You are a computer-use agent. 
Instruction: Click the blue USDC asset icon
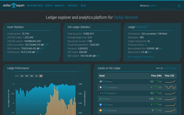tap(101, 105)
